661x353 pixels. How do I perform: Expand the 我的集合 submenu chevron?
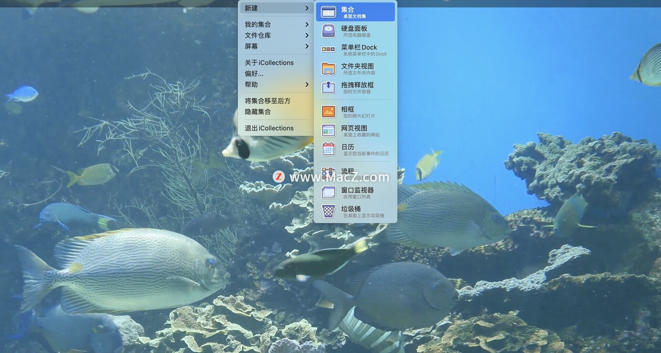[307, 24]
